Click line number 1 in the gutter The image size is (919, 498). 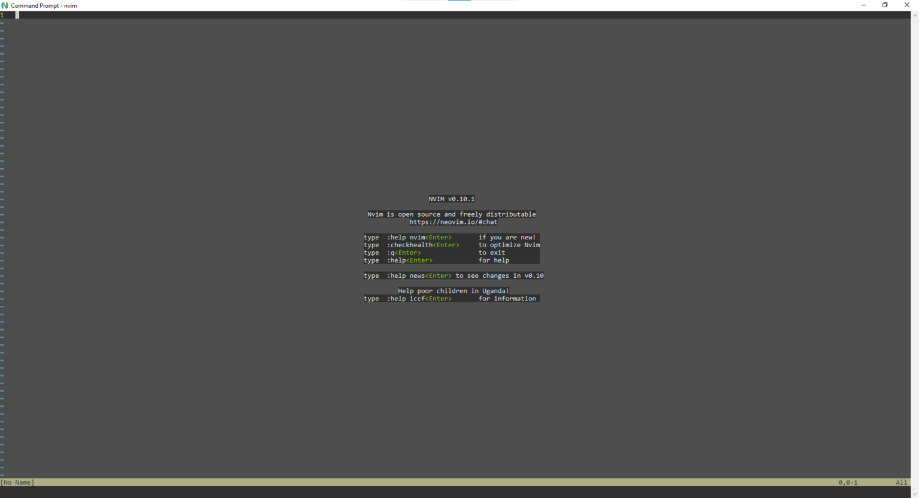(x=2, y=15)
